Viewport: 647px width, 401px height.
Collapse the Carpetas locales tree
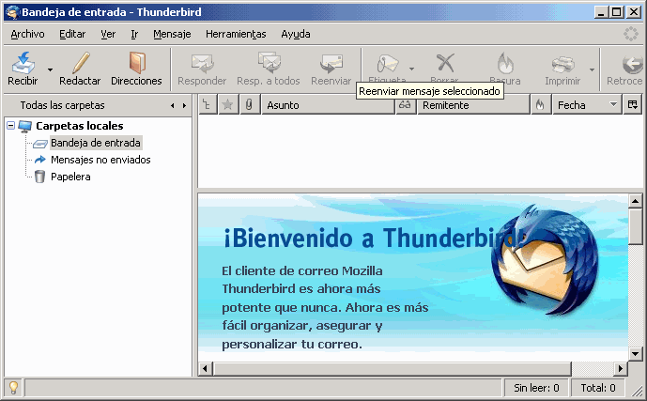[11, 126]
